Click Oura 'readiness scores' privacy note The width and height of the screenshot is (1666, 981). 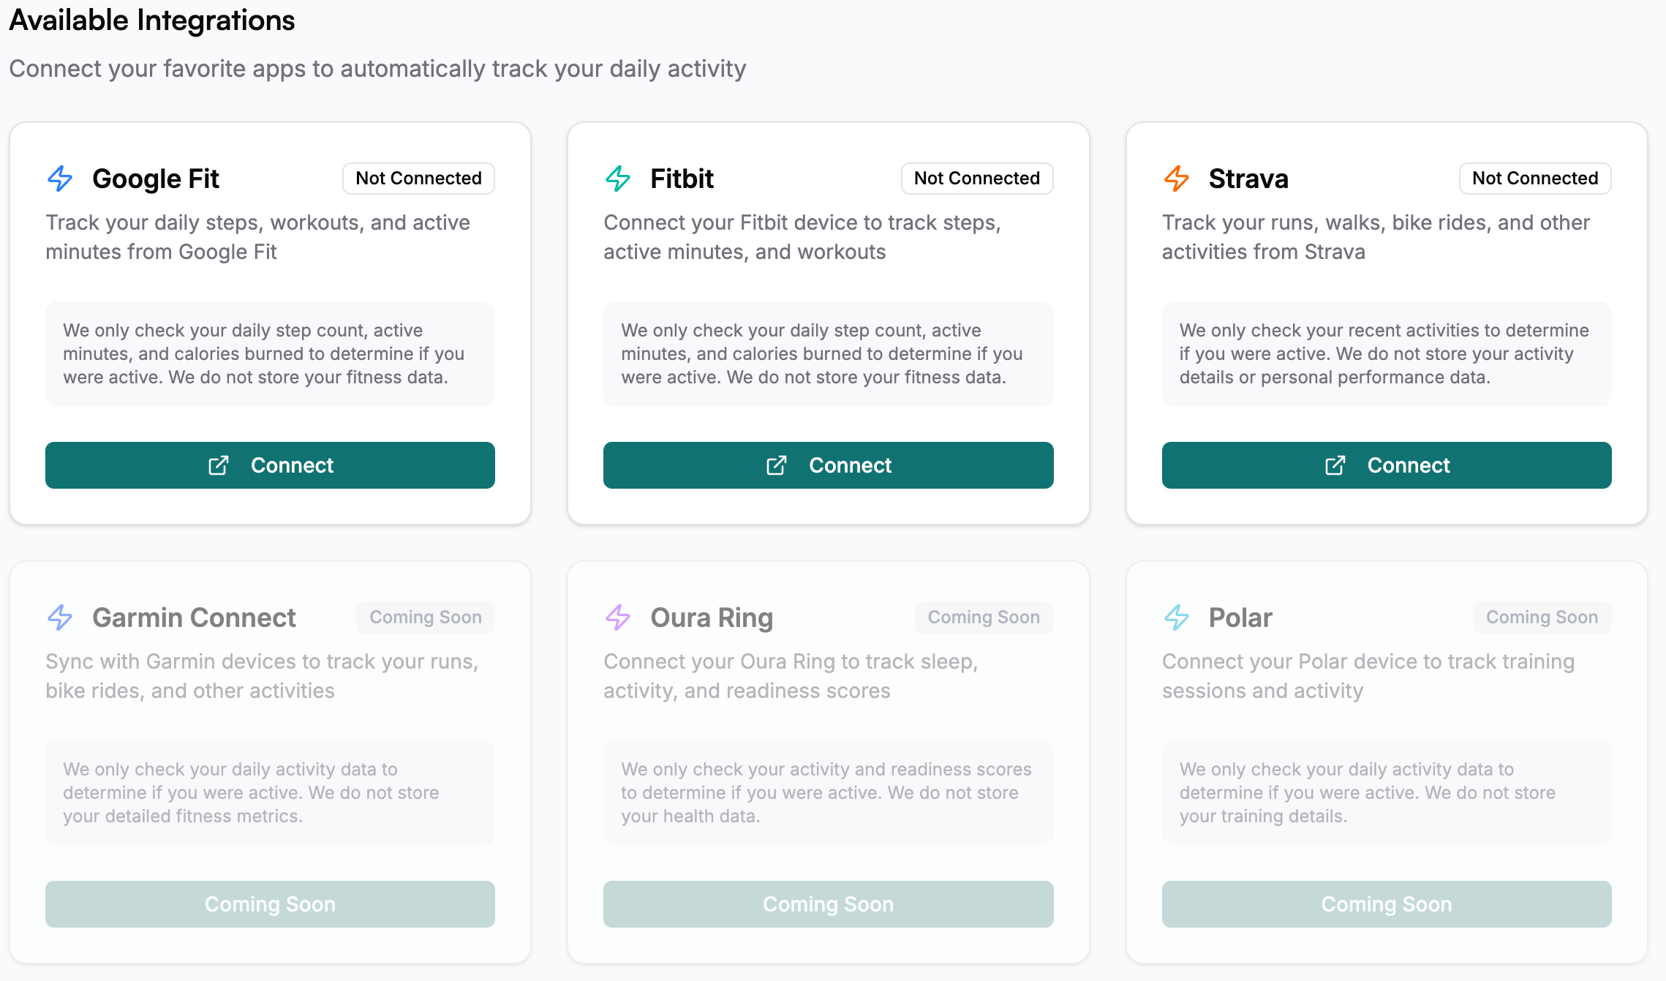[x=828, y=793]
